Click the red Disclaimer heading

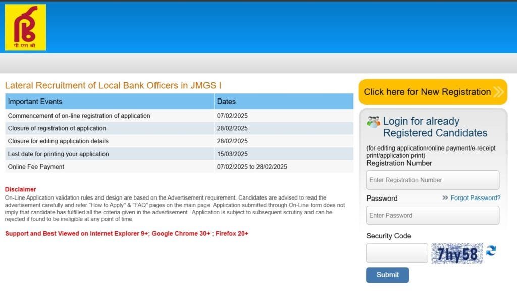click(21, 189)
